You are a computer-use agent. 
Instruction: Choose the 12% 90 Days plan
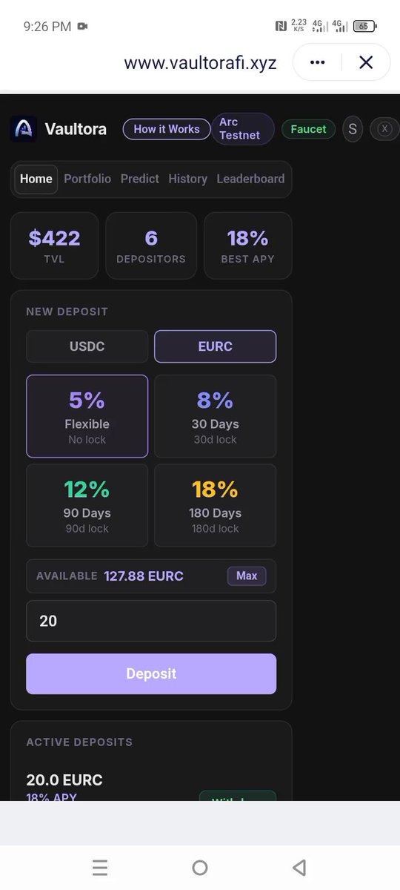click(87, 505)
